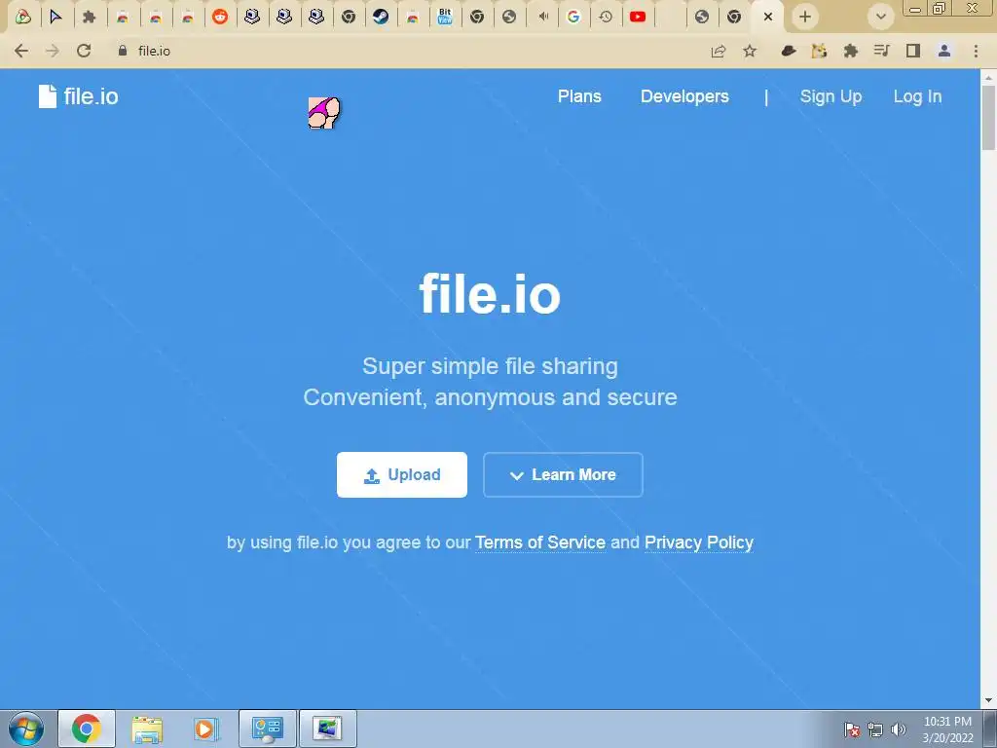Switch to the Google tab
997x748 pixels.
click(x=573, y=18)
